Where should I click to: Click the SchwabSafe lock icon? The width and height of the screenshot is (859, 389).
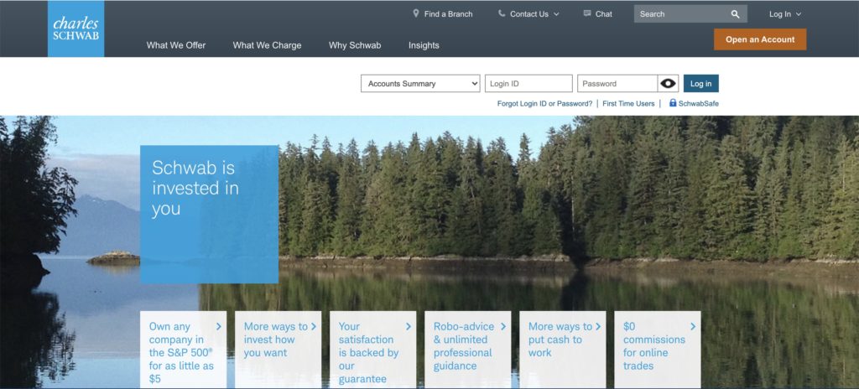[673, 103]
